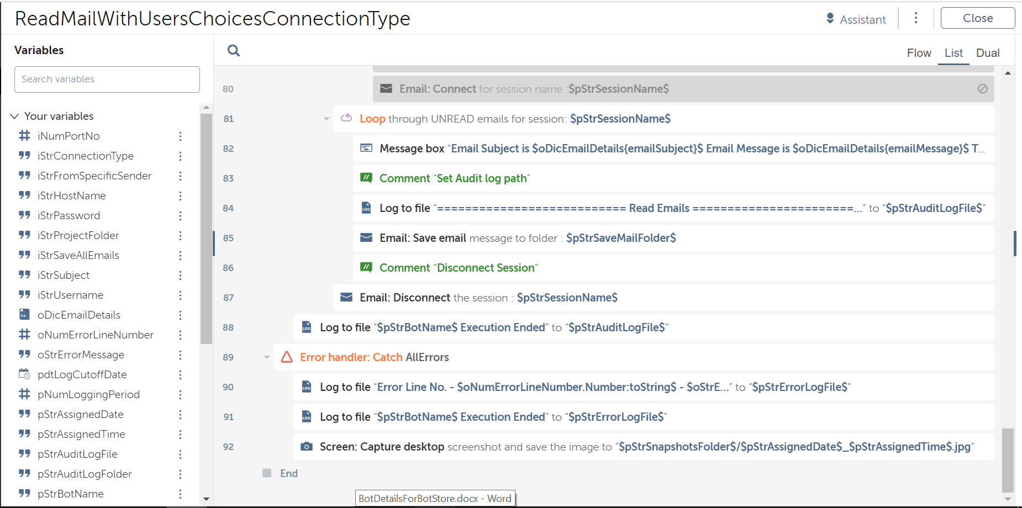Collapse the Loop action on line 81
Viewport: 1022px width, 508px height.
pos(326,119)
